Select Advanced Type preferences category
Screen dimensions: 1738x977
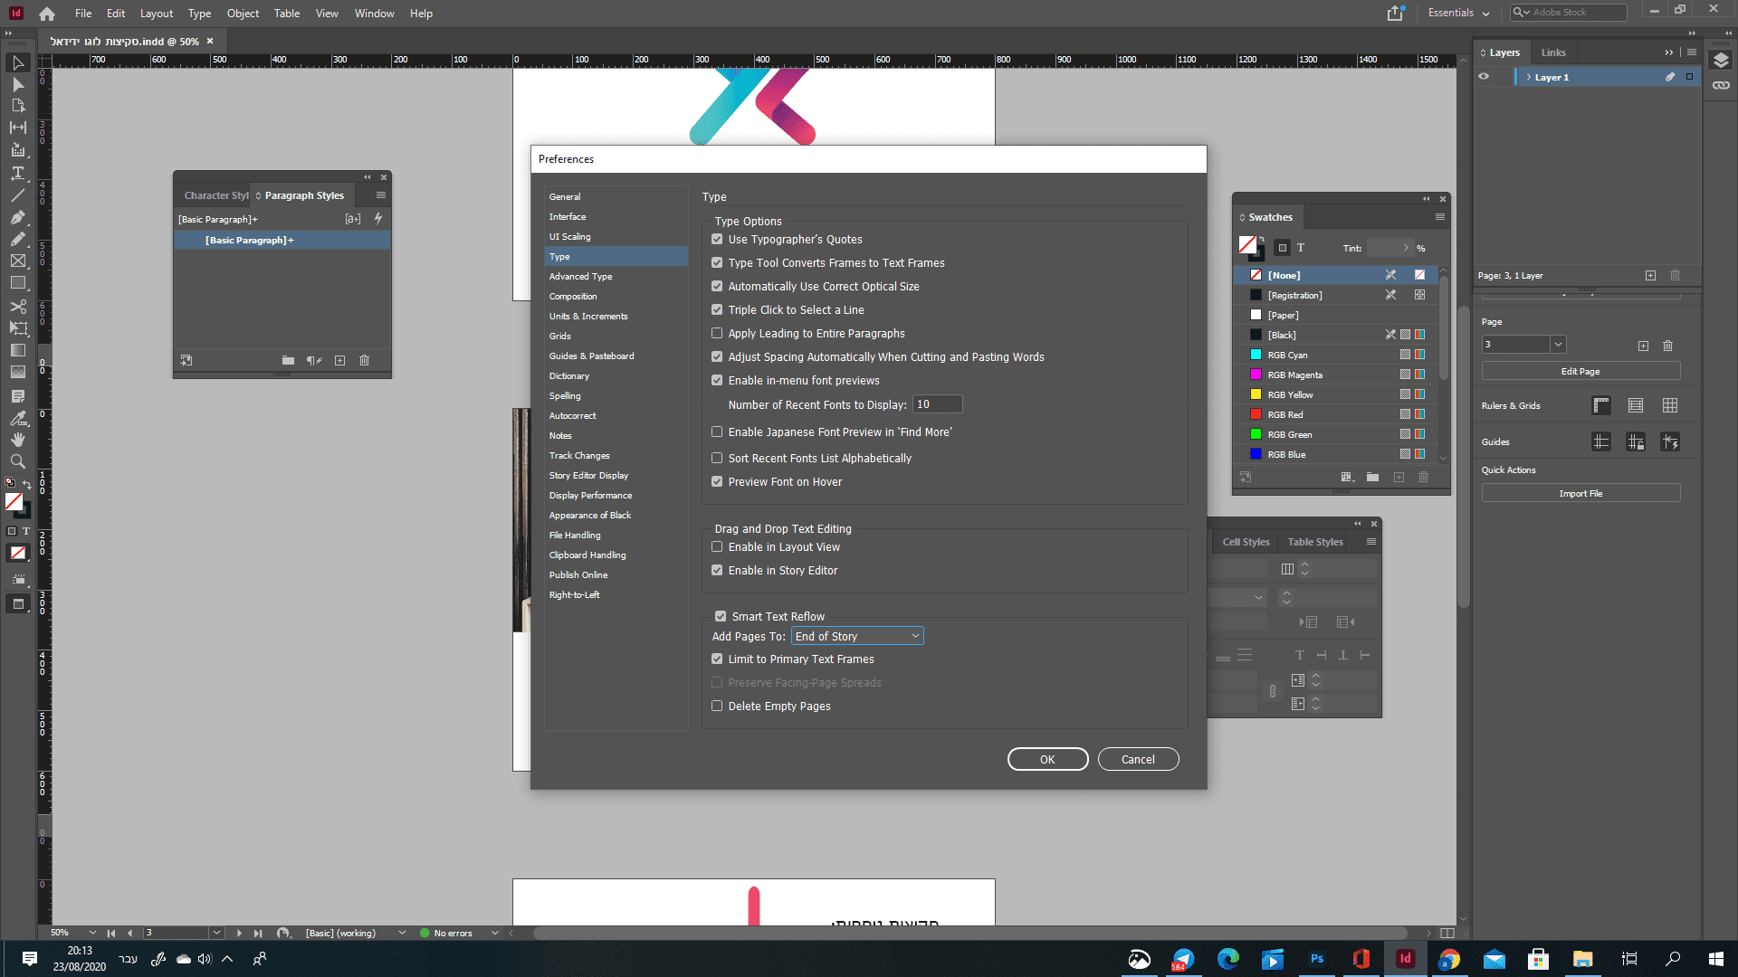pos(580,277)
